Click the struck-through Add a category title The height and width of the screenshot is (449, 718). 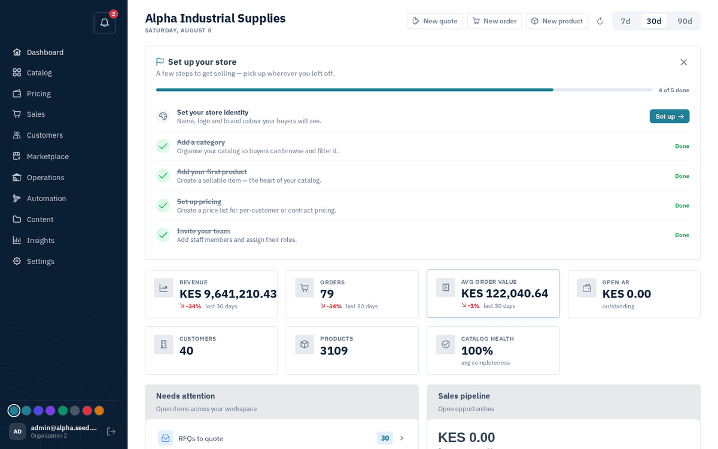pos(201,142)
